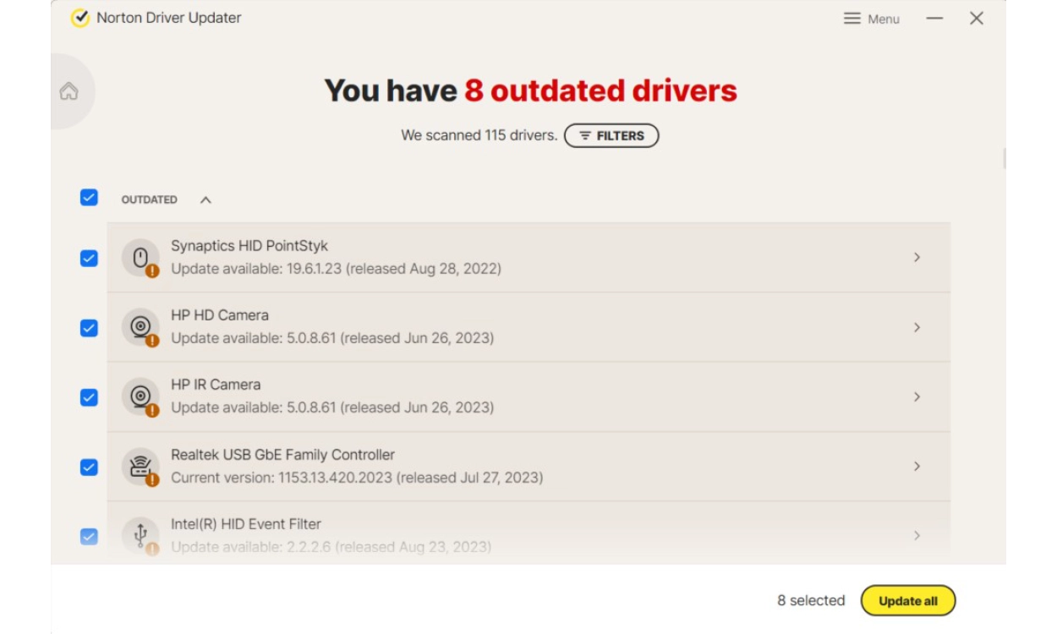Viewport: 1057px width, 634px height.
Task: Toggle the select-all Outdated checkbox
Action: (x=89, y=198)
